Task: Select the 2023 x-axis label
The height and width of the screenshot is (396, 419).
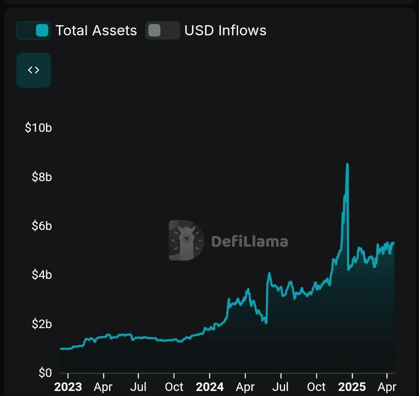Action: point(68,387)
